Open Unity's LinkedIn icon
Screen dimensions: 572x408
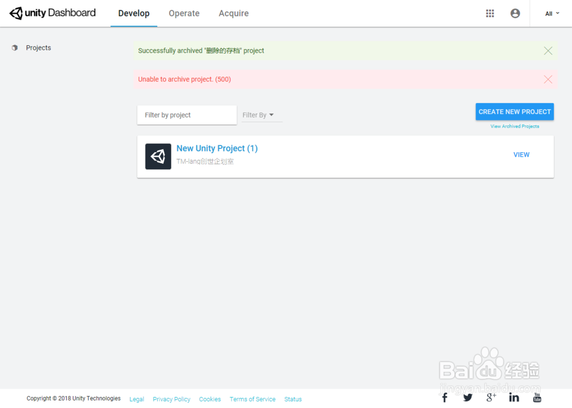pos(514,398)
